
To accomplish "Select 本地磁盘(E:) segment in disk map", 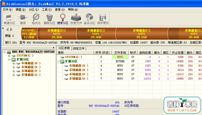I will point(96,34).
